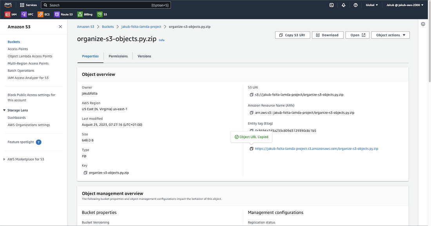
Task: Copy the Amazon Resource Name ARN
Action: pyautogui.click(x=252, y=113)
